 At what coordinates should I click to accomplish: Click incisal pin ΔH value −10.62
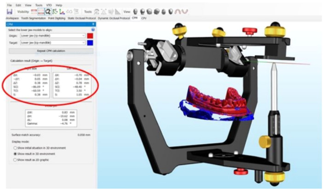coord(63,116)
